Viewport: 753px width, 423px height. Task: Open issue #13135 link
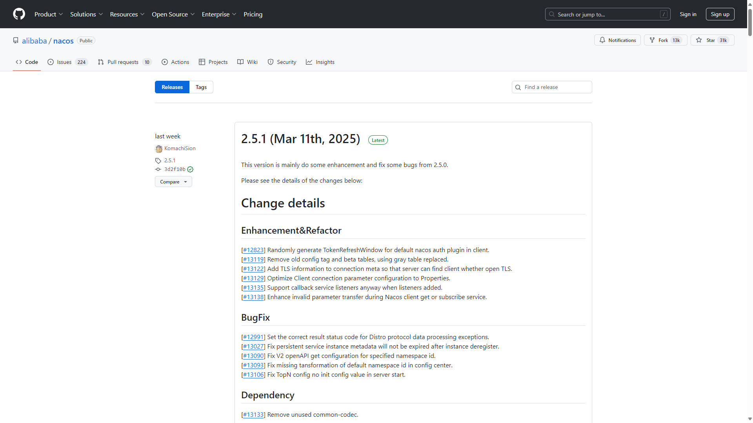tap(253, 288)
